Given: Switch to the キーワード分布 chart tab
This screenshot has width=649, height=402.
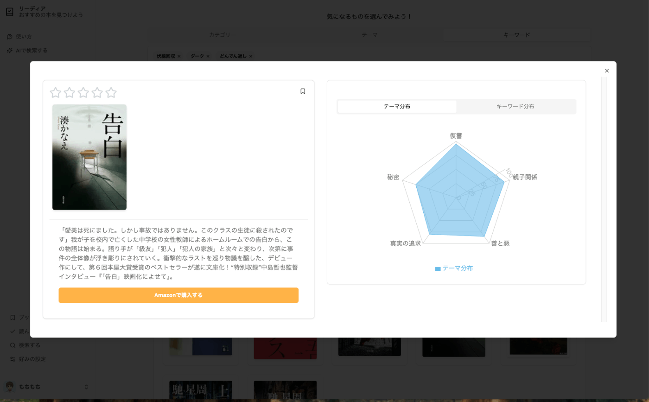Looking at the screenshot, I should click(515, 107).
